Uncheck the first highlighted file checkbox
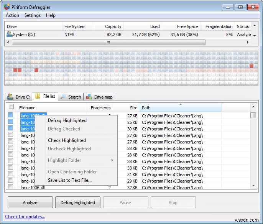Viewport: 263px width, 224px height. (x=11, y=115)
